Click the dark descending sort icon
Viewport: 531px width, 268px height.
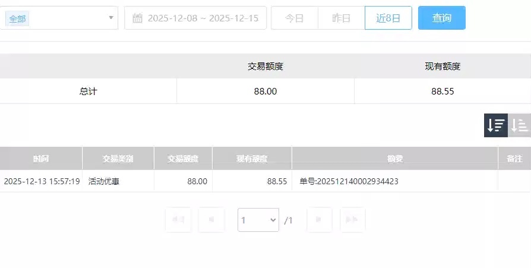pos(495,125)
